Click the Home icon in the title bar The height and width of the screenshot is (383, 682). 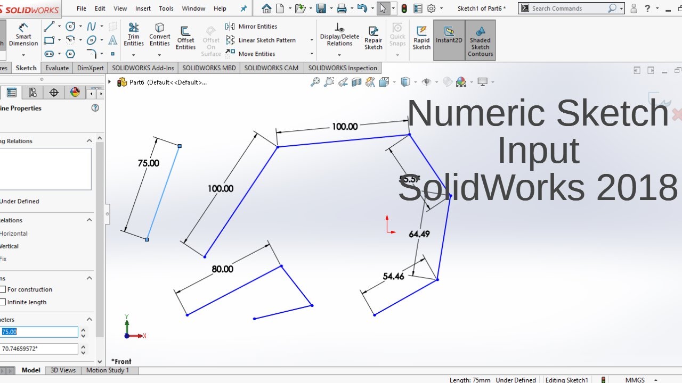pyautogui.click(x=266, y=9)
